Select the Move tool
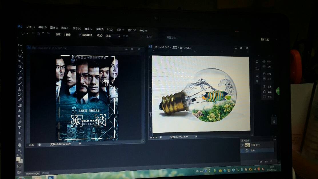318x179 pixels. [x=20, y=45]
